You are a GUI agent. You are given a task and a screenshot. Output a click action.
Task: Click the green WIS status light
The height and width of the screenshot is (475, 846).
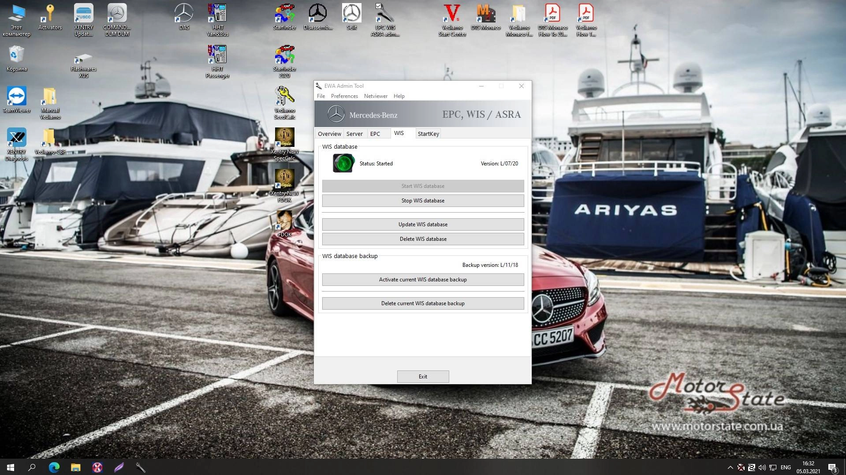pos(343,163)
